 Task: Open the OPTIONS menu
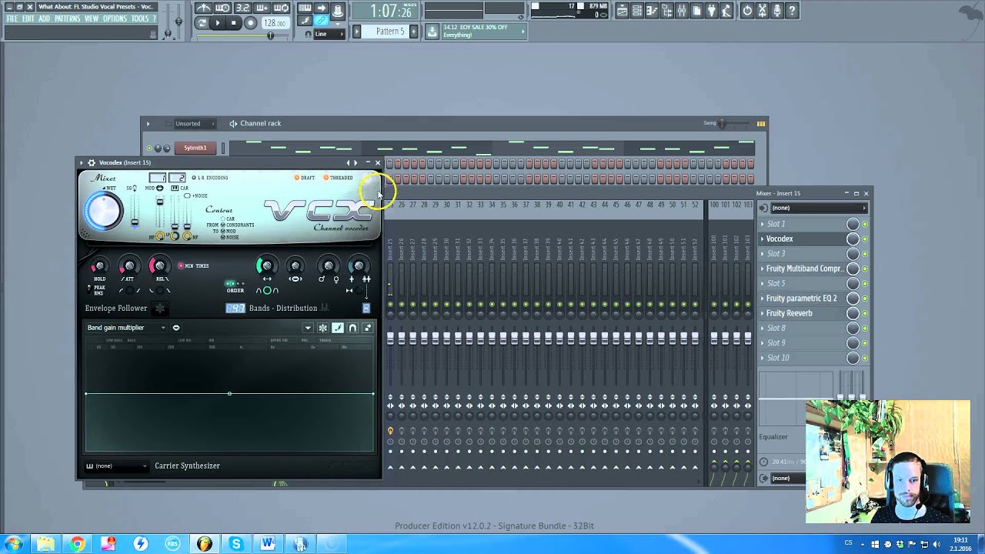[x=115, y=18]
